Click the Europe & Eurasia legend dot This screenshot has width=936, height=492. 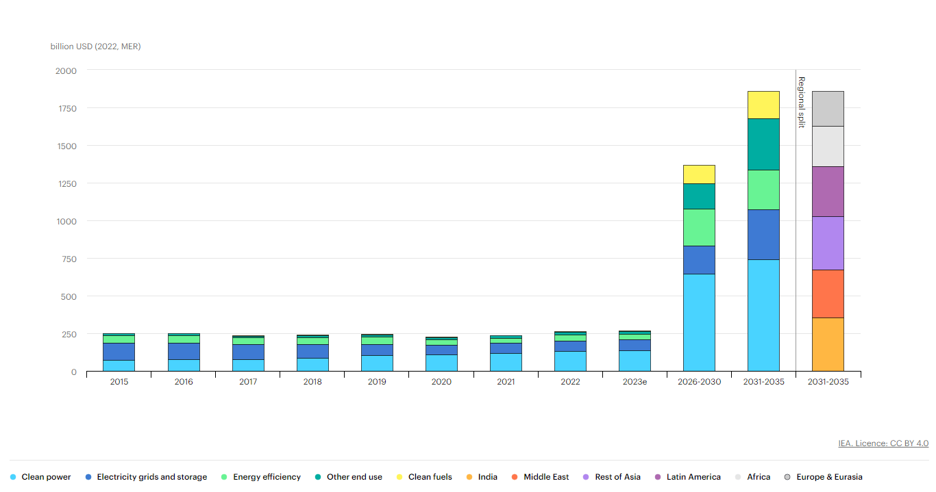pos(787,477)
